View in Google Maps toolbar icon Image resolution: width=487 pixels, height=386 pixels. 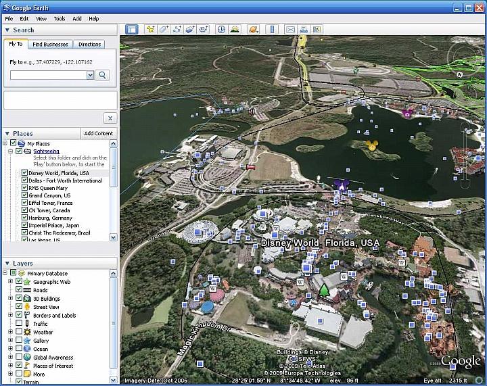[317, 30]
